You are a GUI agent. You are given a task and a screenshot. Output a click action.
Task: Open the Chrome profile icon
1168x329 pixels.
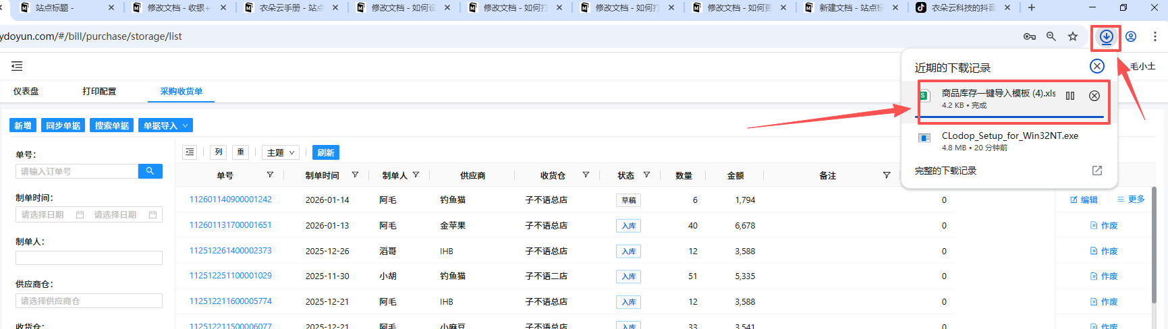[1131, 37]
